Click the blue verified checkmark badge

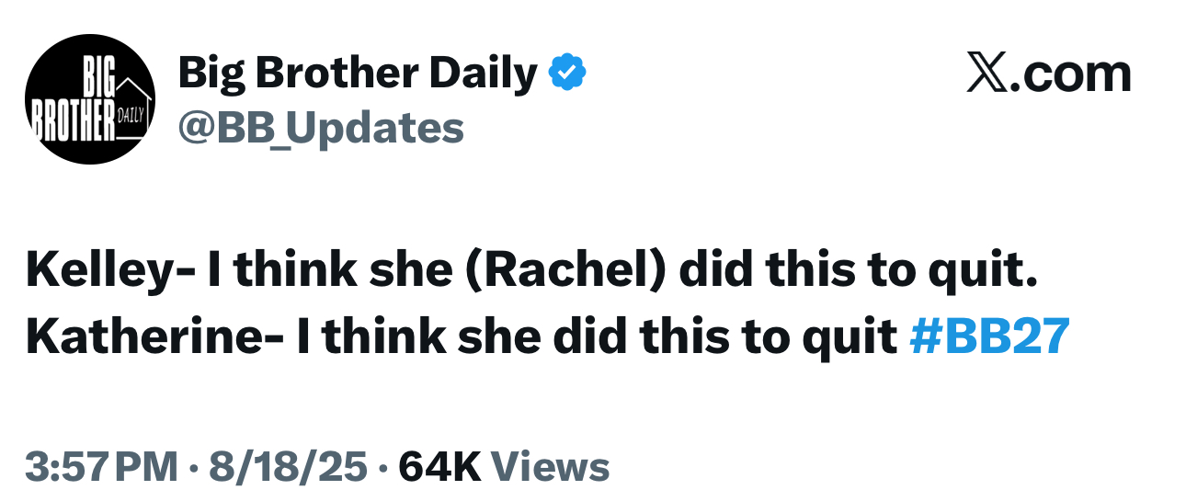(567, 73)
